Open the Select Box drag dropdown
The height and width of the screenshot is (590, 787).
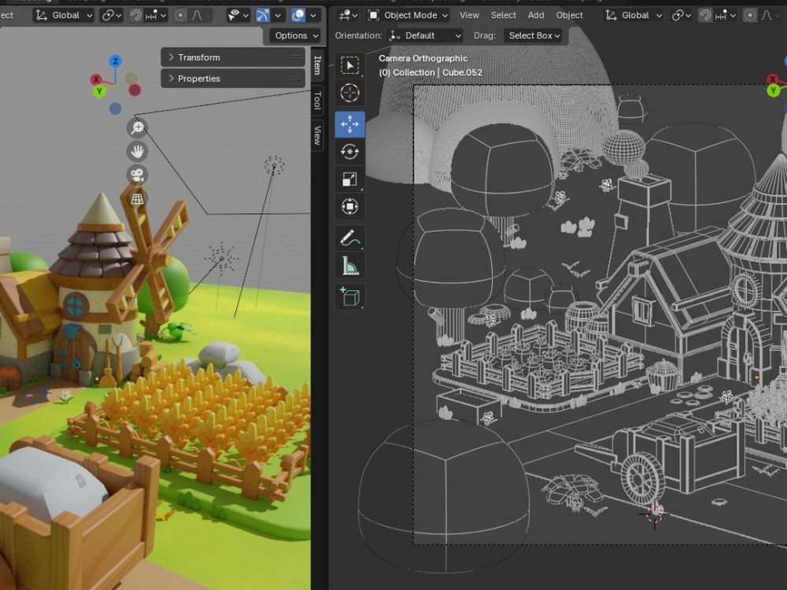[x=534, y=35]
